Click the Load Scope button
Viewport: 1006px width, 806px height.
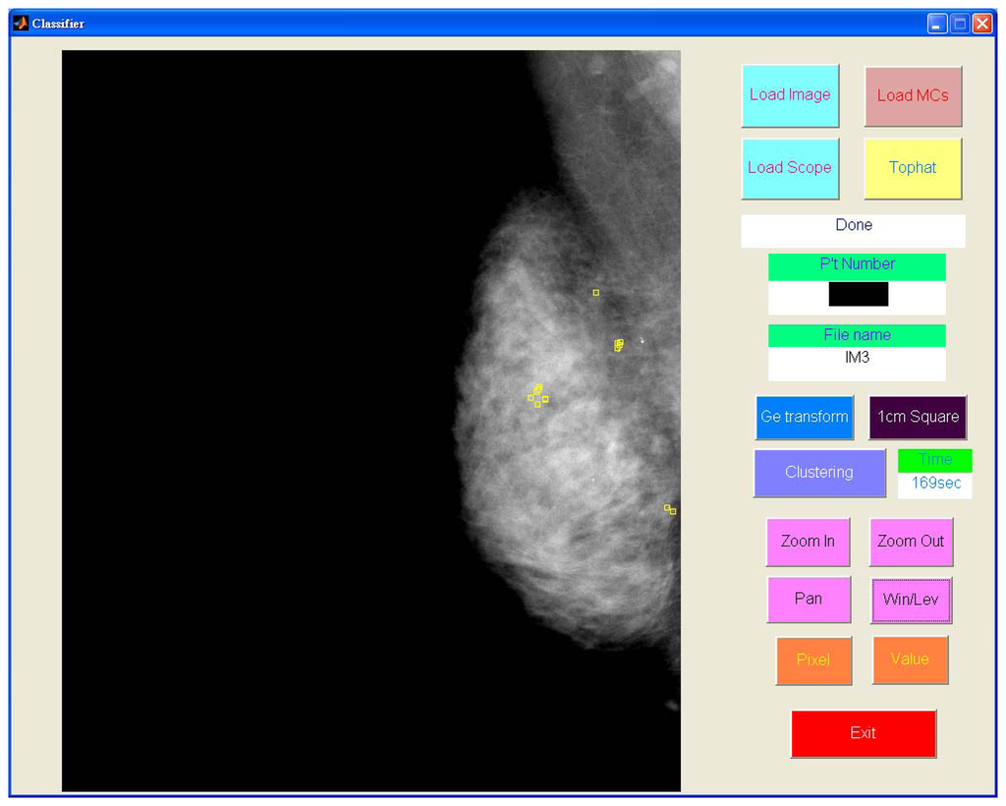tap(790, 168)
